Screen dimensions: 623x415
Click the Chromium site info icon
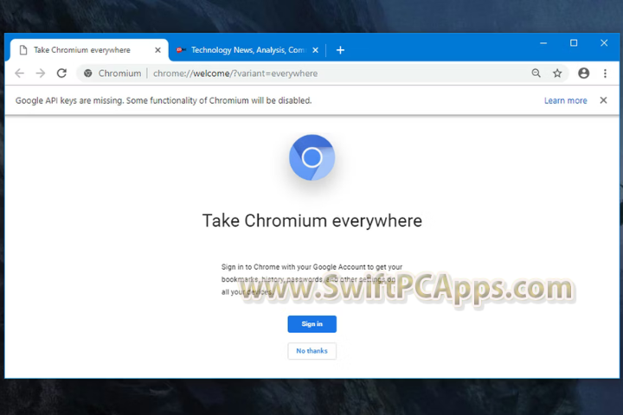click(88, 73)
